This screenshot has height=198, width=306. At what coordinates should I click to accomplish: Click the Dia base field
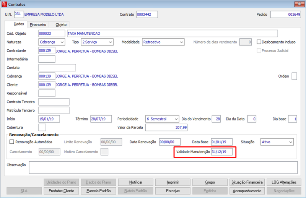point(293,119)
